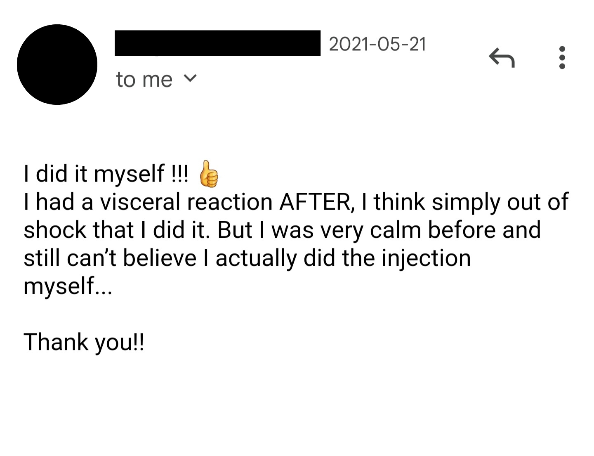Click the word "actually" in the email
This screenshot has width=594, height=456.
tap(256, 258)
